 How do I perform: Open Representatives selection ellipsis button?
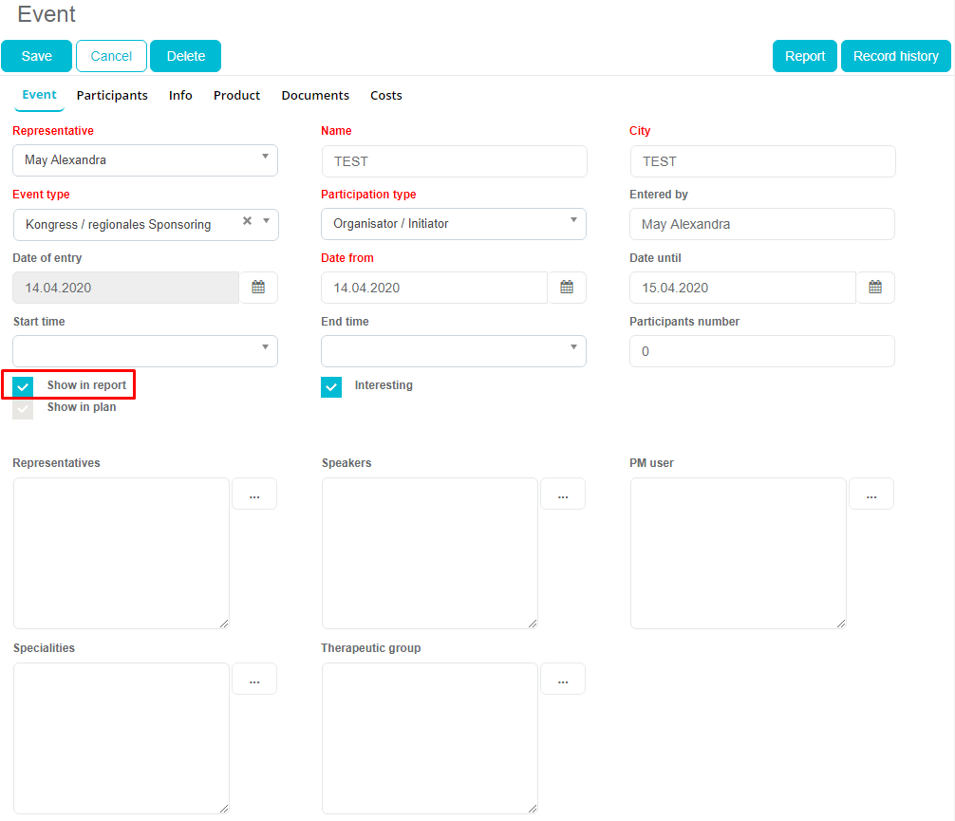pyautogui.click(x=254, y=494)
